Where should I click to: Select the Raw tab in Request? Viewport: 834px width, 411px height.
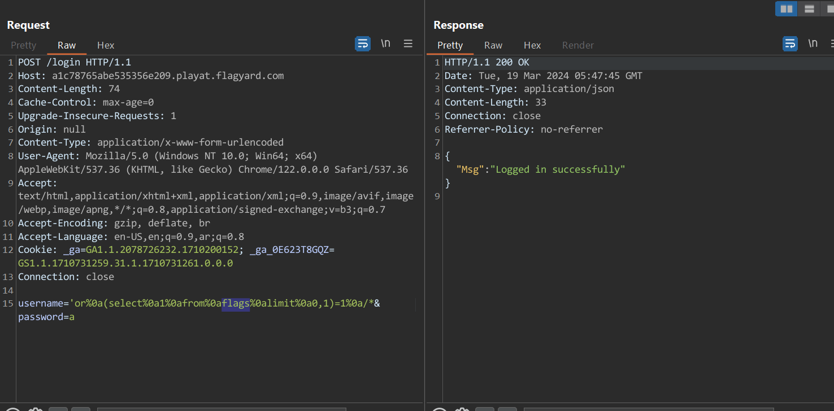coord(67,45)
